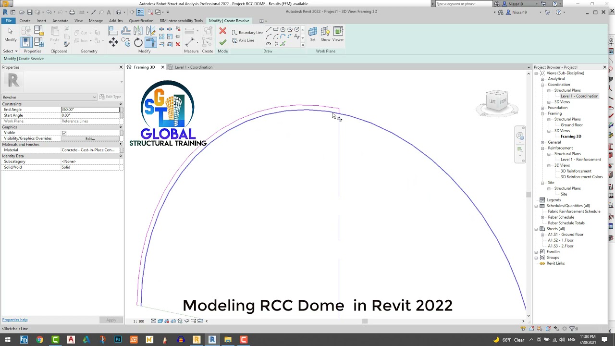This screenshot has height=346, width=615.
Task: Select Rebar Schedule in Project Browser
Action: 561,217
